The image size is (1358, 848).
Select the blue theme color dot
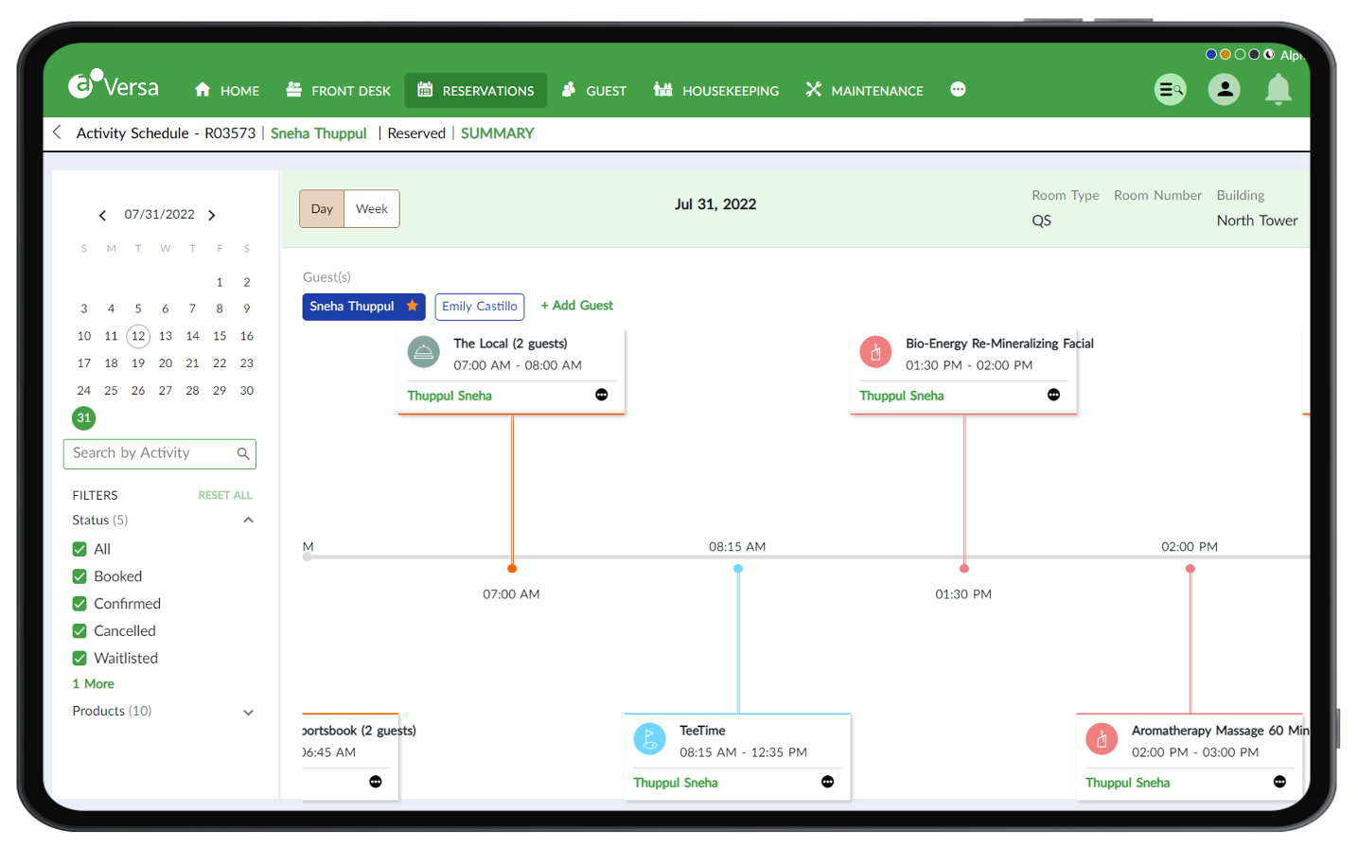[x=1210, y=54]
